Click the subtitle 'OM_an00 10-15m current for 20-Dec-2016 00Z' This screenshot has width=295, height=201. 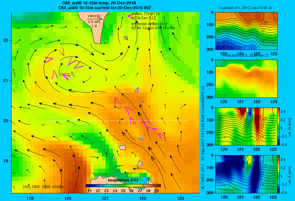click(x=105, y=8)
